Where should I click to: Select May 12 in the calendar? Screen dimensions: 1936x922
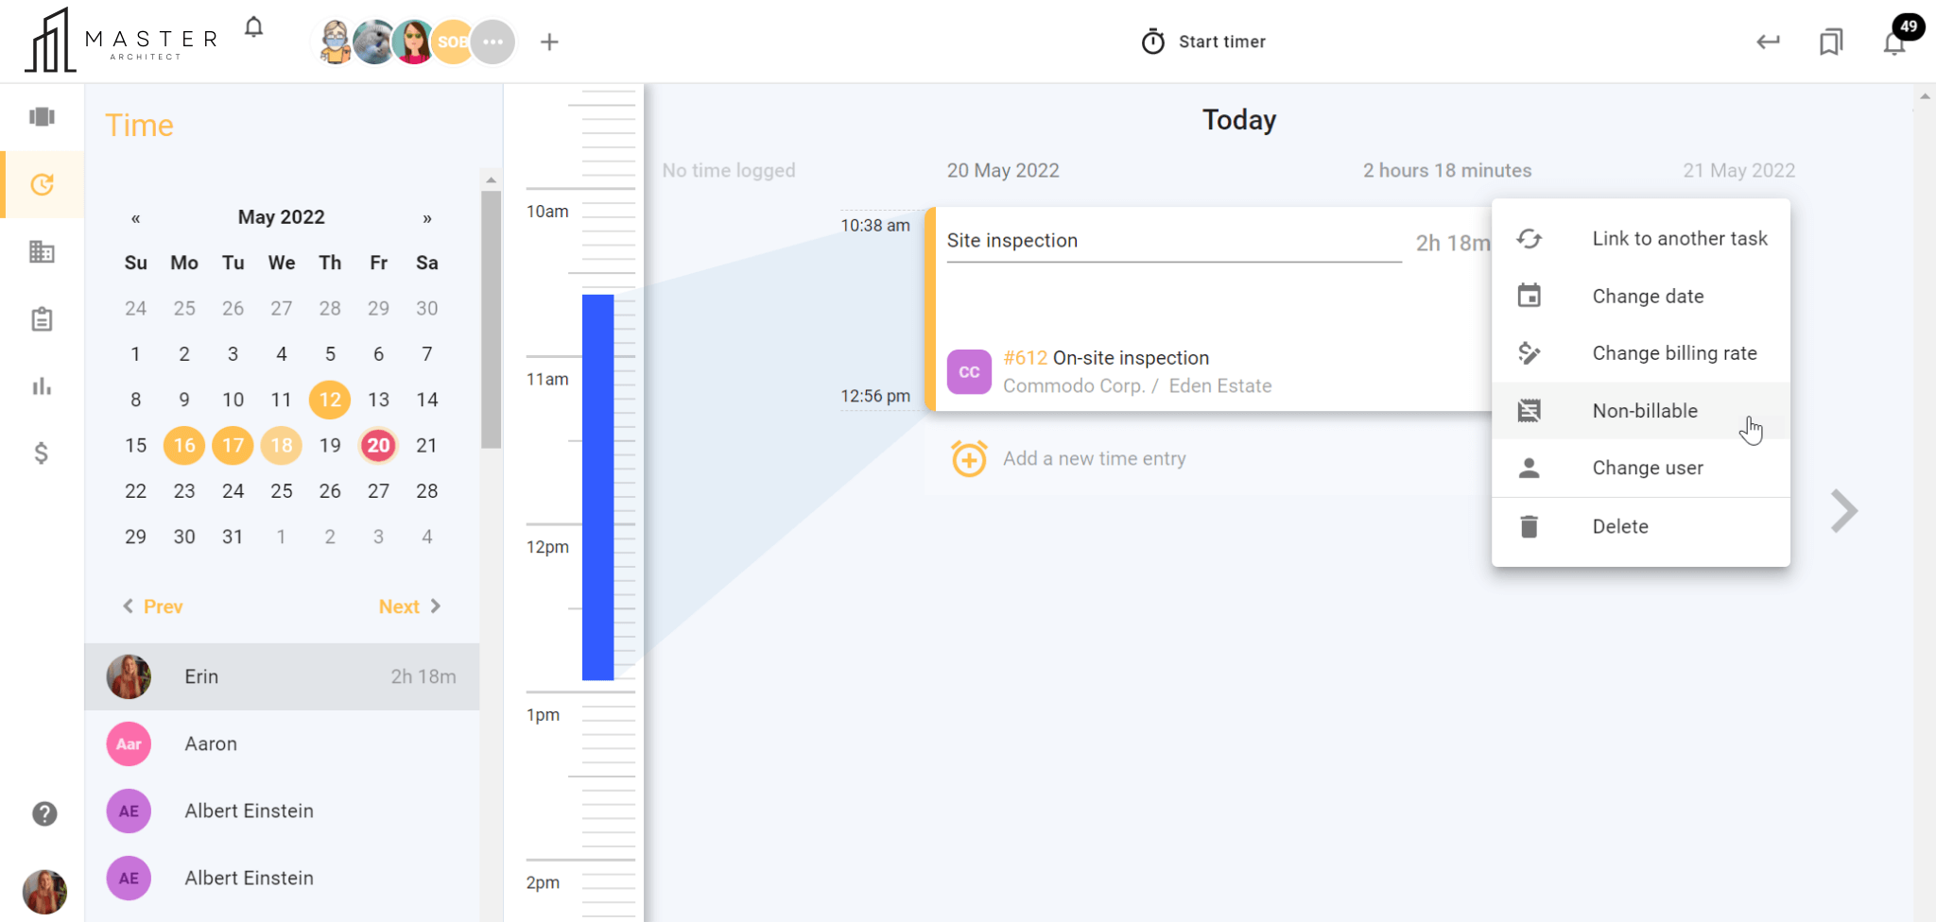coord(330,400)
